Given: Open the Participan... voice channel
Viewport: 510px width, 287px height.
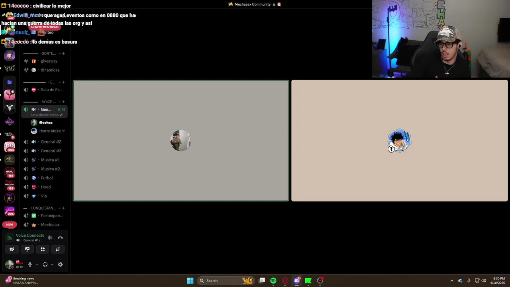Looking at the screenshot, I should (x=44, y=216).
